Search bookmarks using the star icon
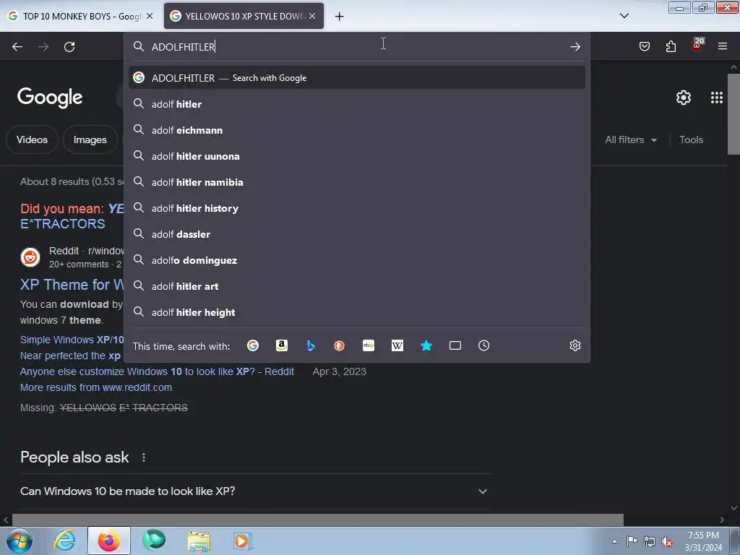The image size is (740, 555). point(426,345)
